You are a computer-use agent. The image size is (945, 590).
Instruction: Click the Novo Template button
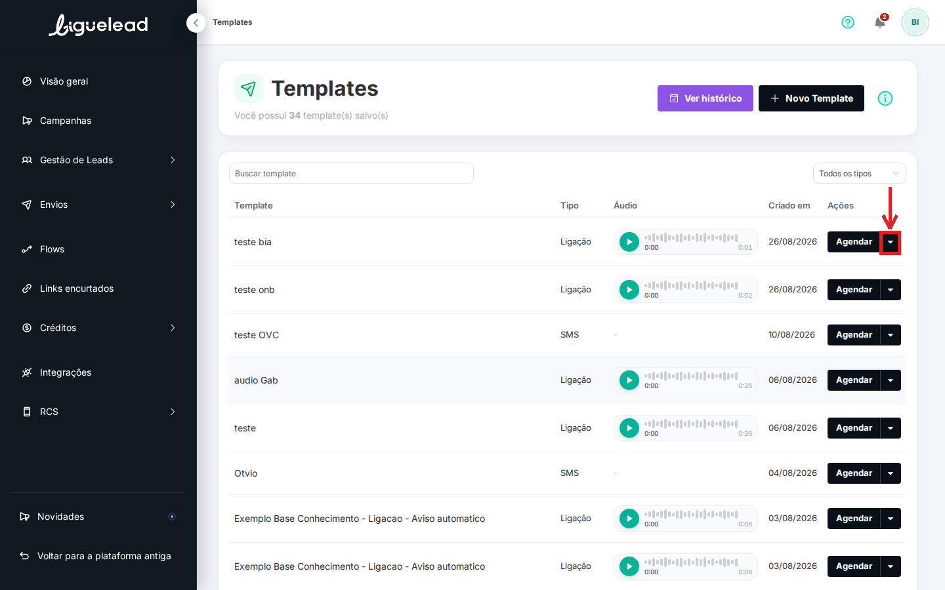[811, 98]
